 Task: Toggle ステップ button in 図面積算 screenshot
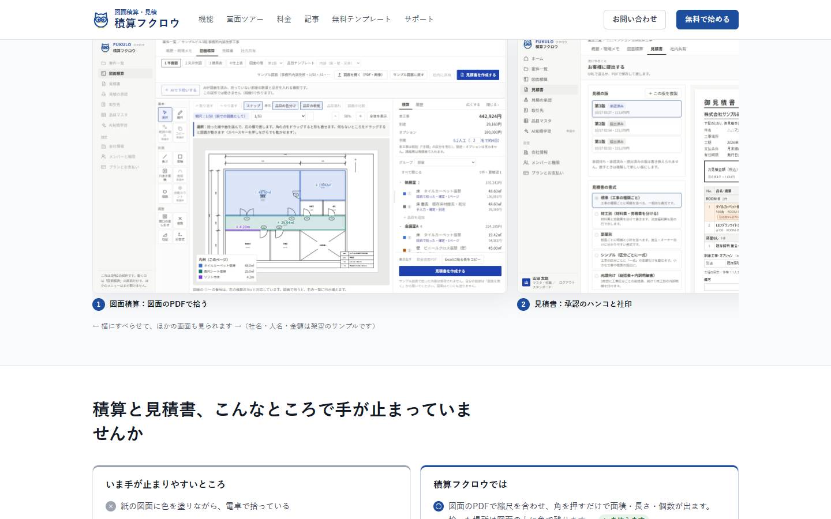pyautogui.click(x=253, y=106)
